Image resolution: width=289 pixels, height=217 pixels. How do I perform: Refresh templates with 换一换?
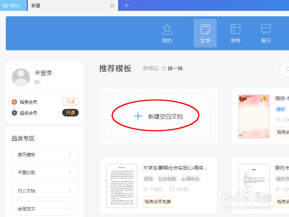point(173,68)
